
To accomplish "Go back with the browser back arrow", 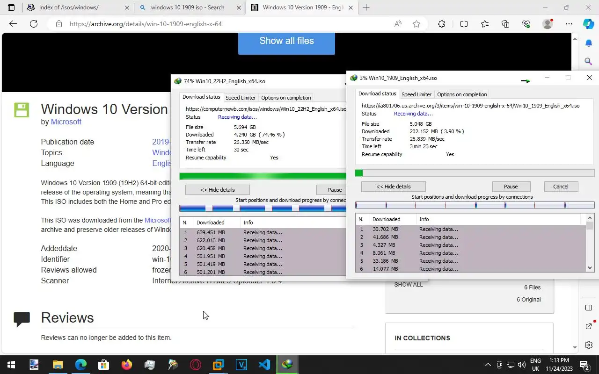I will tap(13, 24).
